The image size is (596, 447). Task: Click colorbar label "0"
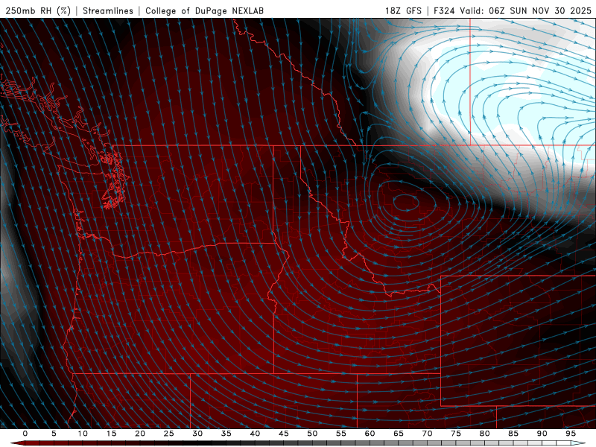[x=25, y=434]
